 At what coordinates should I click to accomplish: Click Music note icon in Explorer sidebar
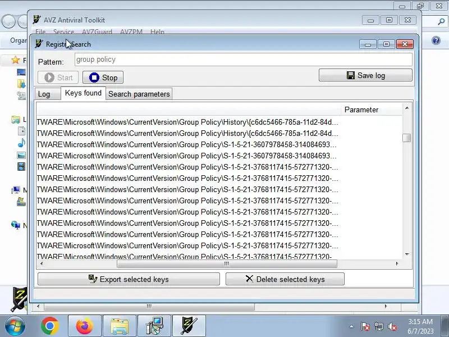click(x=21, y=143)
